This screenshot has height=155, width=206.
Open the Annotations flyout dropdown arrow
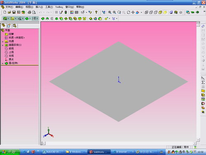click(23, 19)
